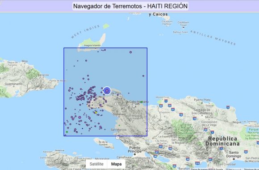The height and width of the screenshot is (170, 259).
Task: Click the Moa label in Cuba
Action: click(25, 61)
